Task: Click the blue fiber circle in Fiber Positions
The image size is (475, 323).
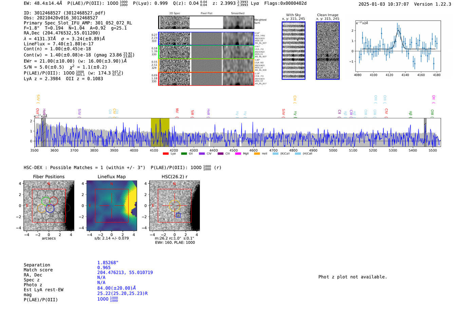Action: coord(50,208)
